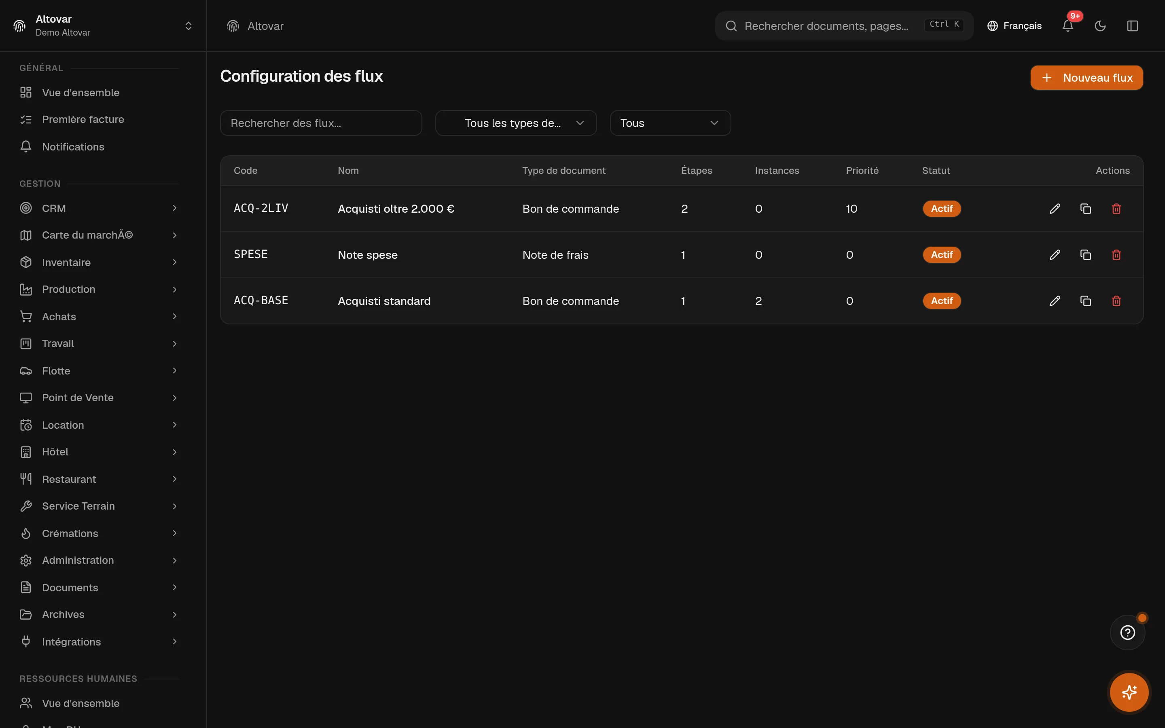Duplicate the ACQ-2LIV flow
Image resolution: width=1165 pixels, height=728 pixels.
point(1086,208)
